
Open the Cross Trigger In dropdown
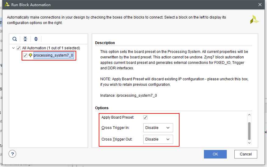158,128
